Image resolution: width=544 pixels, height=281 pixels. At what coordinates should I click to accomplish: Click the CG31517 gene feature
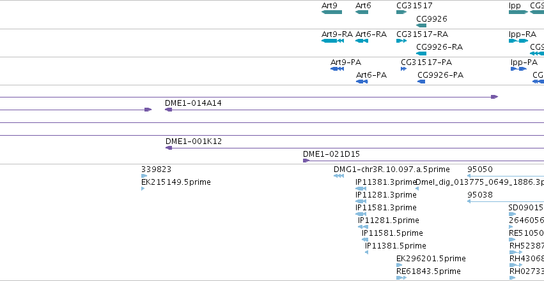[401, 12]
